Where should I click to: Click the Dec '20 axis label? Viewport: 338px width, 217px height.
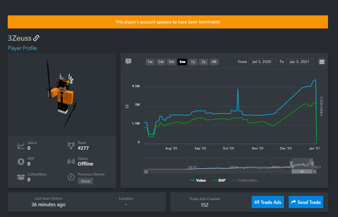click(x=286, y=148)
